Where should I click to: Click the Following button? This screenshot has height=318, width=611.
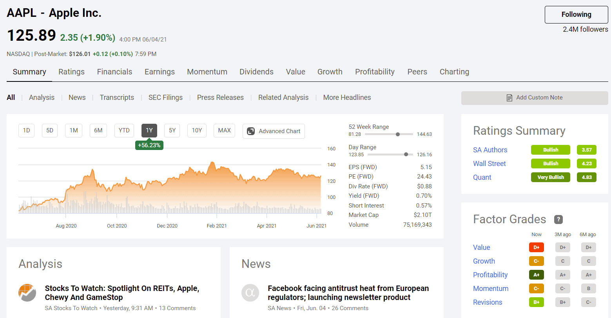pyautogui.click(x=576, y=14)
